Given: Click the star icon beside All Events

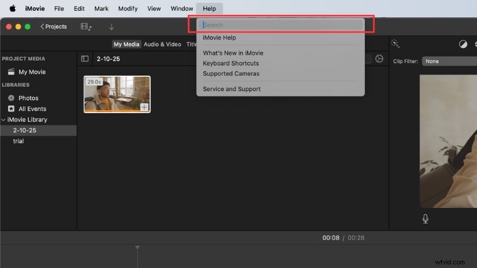Looking at the screenshot, I should coord(11,108).
